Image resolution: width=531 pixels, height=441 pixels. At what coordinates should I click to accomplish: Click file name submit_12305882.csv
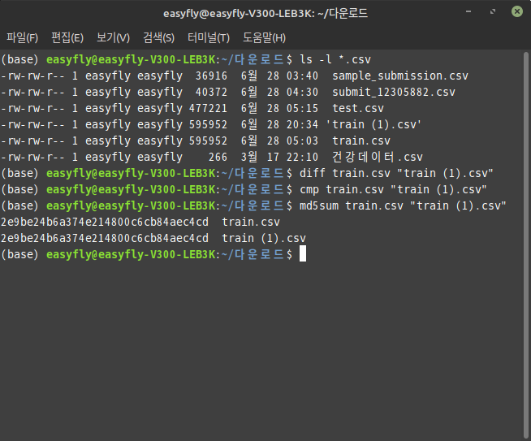394,92
